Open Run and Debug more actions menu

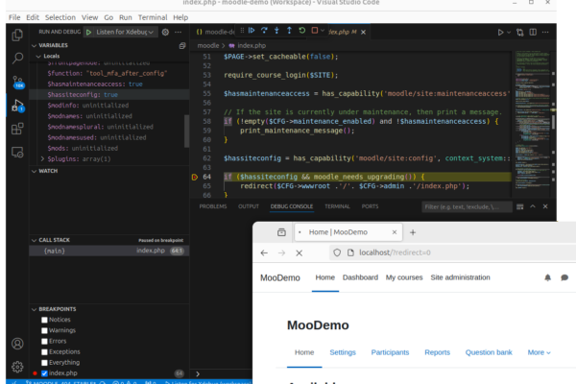point(179,32)
